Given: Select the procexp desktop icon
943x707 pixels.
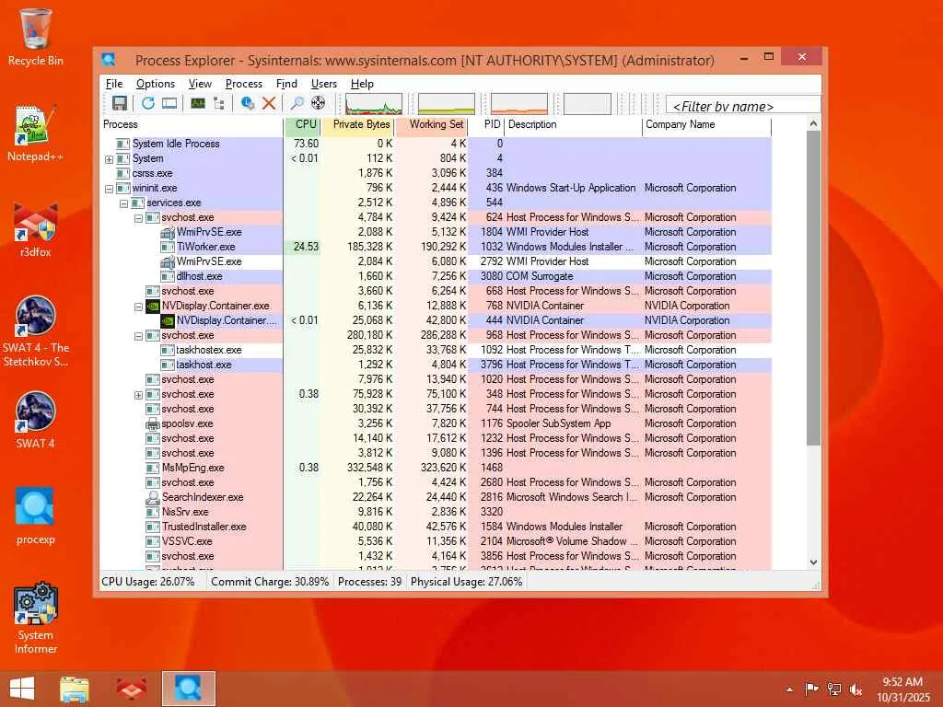Looking at the screenshot, I should pyautogui.click(x=36, y=516).
